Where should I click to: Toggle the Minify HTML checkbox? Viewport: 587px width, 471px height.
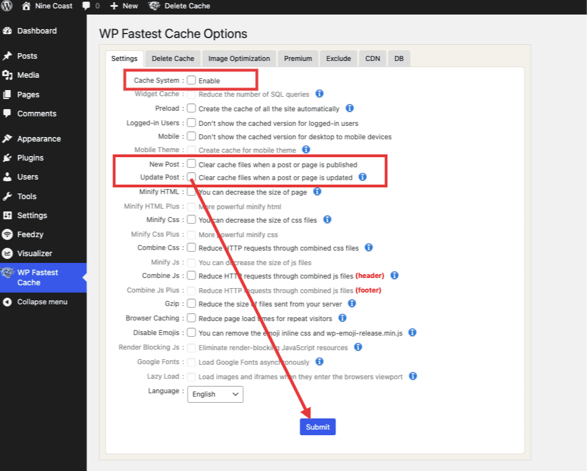(x=191, y=192)
